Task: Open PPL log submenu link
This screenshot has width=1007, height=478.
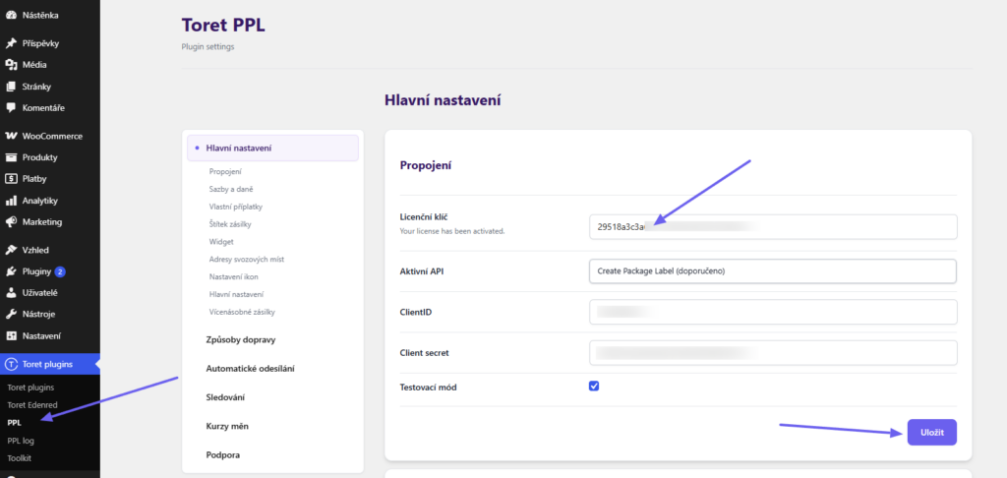Action: point(21,441)
